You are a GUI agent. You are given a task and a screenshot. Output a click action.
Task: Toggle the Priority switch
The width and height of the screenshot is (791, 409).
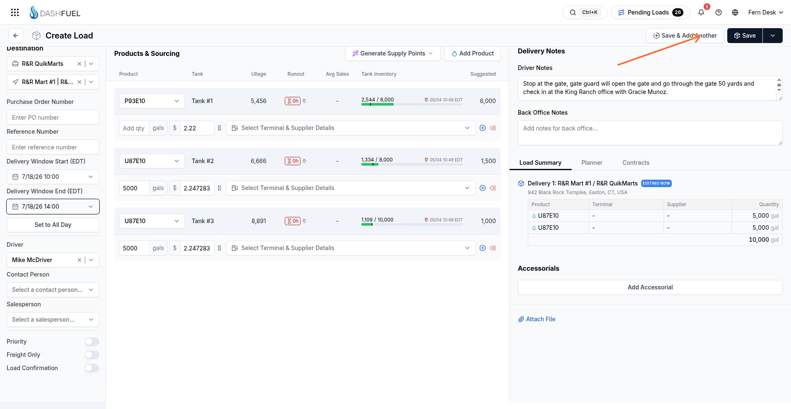pos(92,342)
